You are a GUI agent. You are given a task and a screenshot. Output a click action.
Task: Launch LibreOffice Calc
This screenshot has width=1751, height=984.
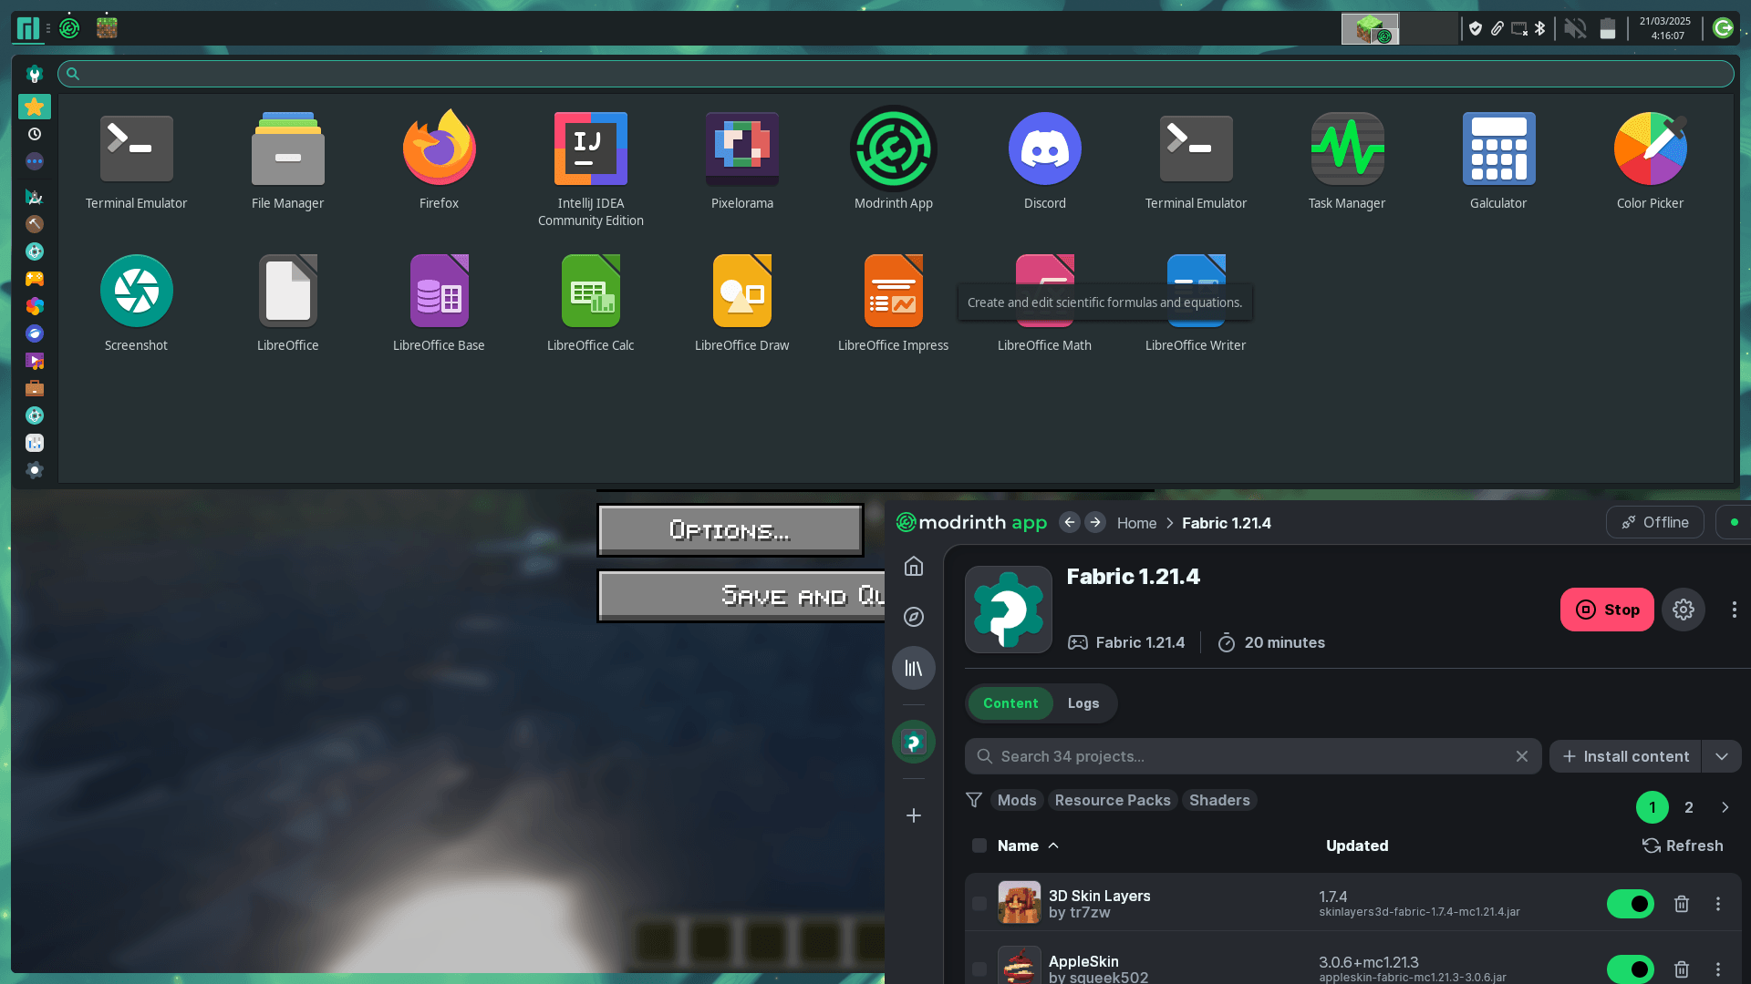tap(590, 292)
